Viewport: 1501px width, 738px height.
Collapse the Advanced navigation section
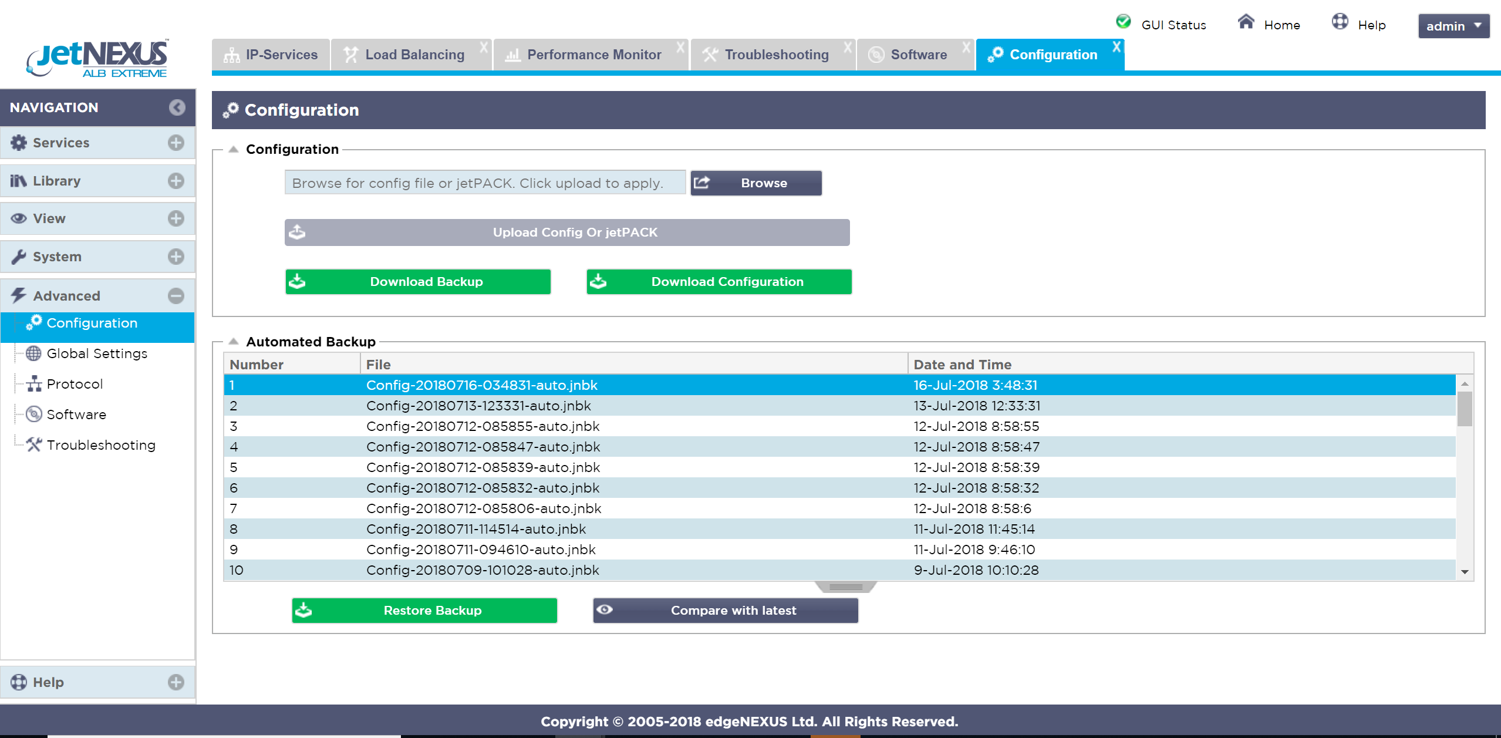click(x=176, y=296)
